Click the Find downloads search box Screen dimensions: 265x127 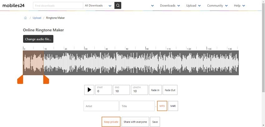click(x=58, y=5)
